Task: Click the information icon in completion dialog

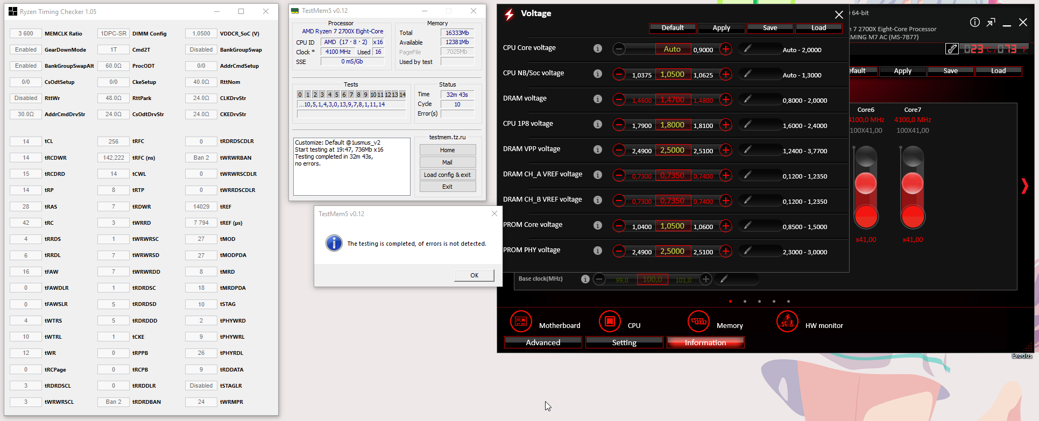Action: (334, 243)
